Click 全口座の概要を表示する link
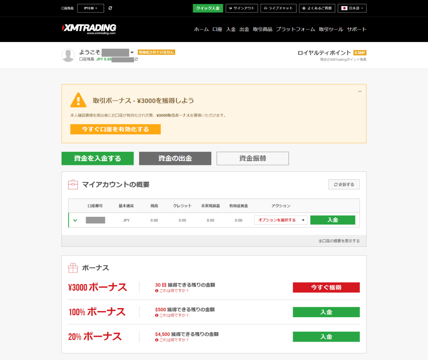The width and height of the screenshot is (428, 360). (339, 241)
